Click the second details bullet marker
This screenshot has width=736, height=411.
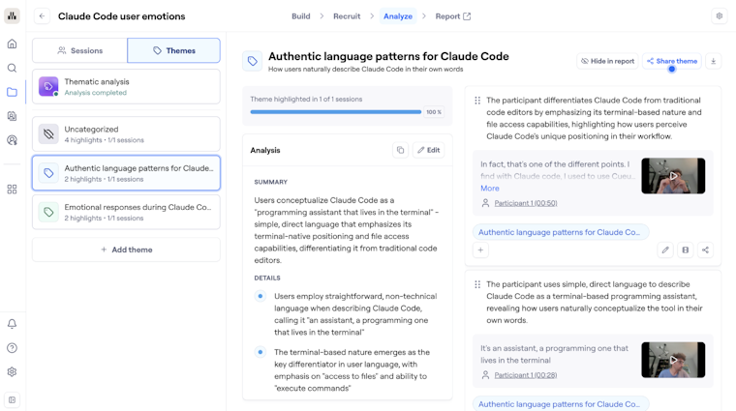pos(261,352)
